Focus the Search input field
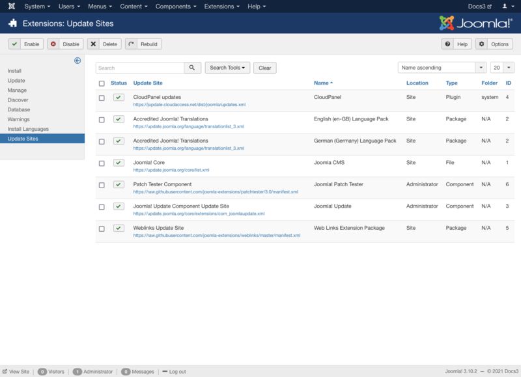 pos(140,68)
